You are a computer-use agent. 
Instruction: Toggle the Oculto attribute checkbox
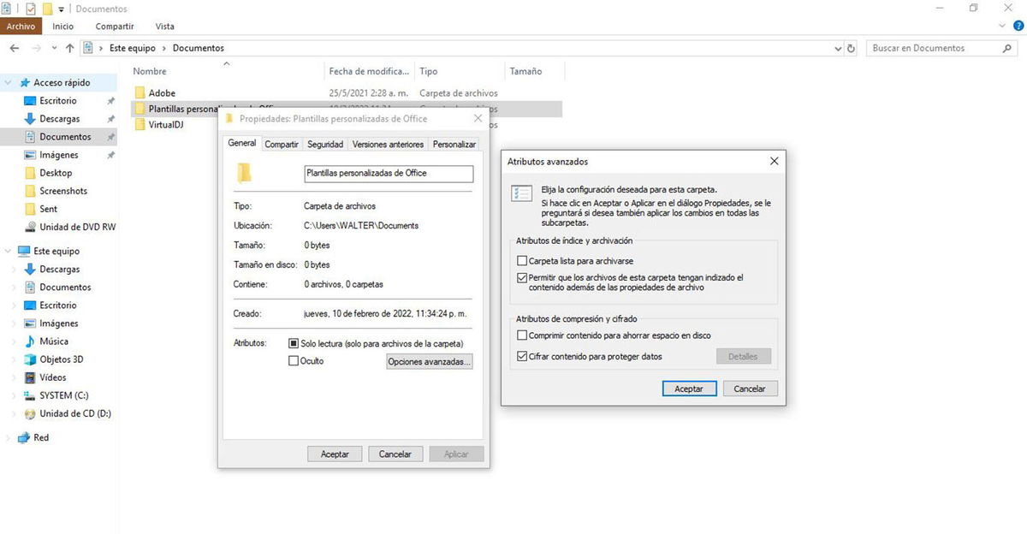[294, 360]
